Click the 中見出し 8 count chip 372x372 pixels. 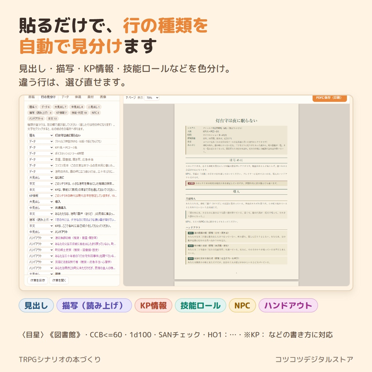point(77,107)
